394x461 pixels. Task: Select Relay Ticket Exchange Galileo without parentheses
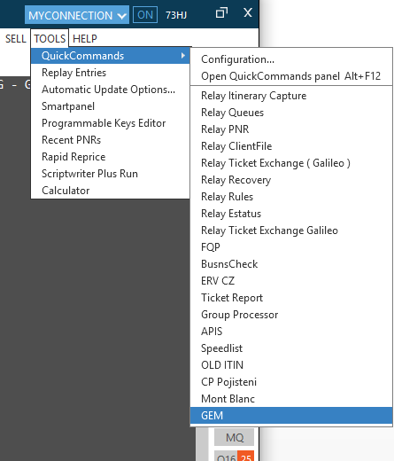click(291, 230)
